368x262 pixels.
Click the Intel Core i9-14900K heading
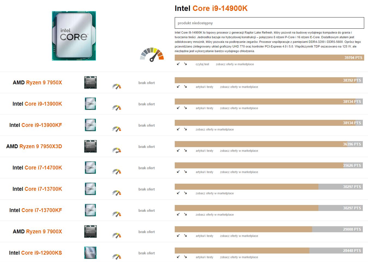[211, 8]
